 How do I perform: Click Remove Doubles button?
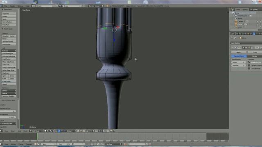point(9,96)
